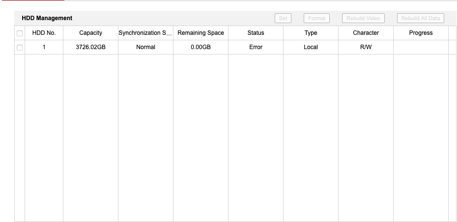
Task: Click the Type column header
Action: [x=311, y=33]
